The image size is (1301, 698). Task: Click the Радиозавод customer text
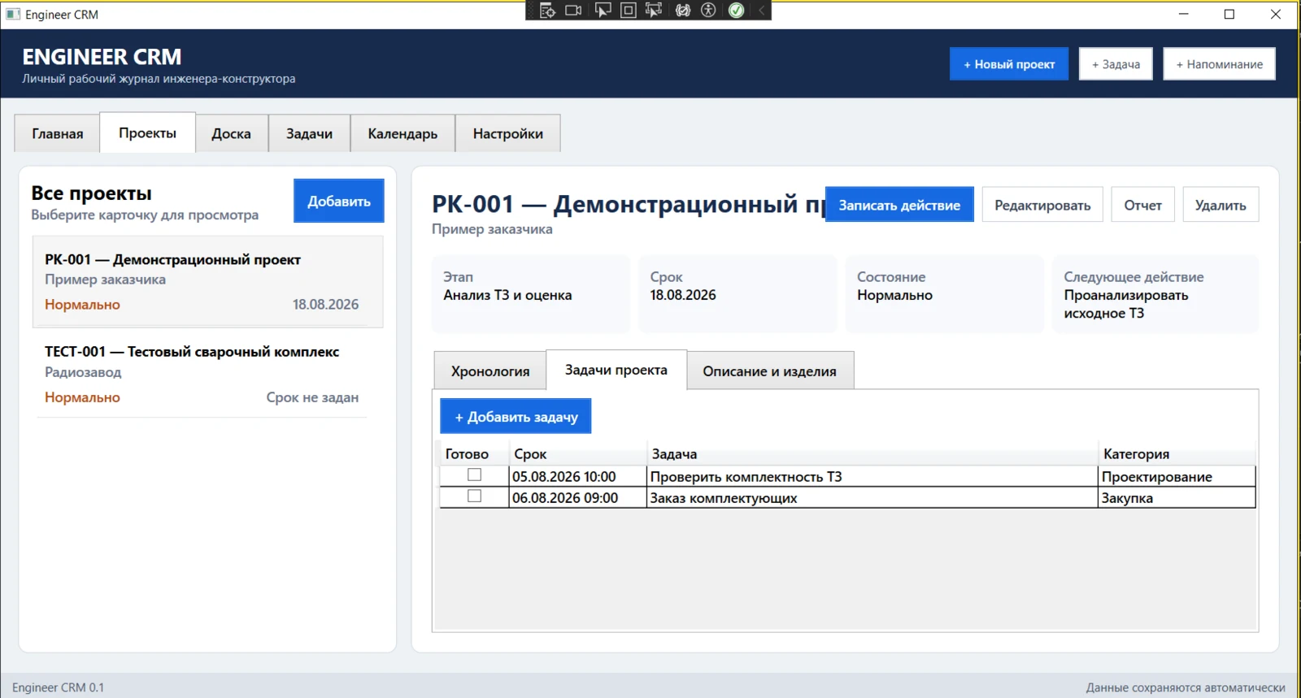tap(83, 372)
